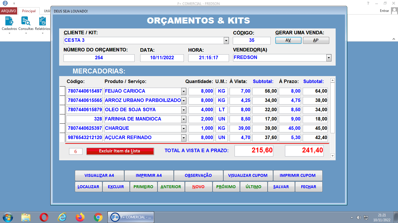
Task: Launch Chrome from taskbar
Action: pos(98,217)
